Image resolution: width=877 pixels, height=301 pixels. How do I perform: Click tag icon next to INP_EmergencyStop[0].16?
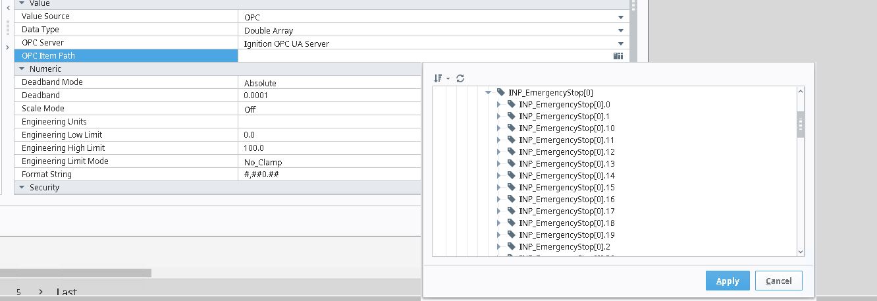click(511, 200)
